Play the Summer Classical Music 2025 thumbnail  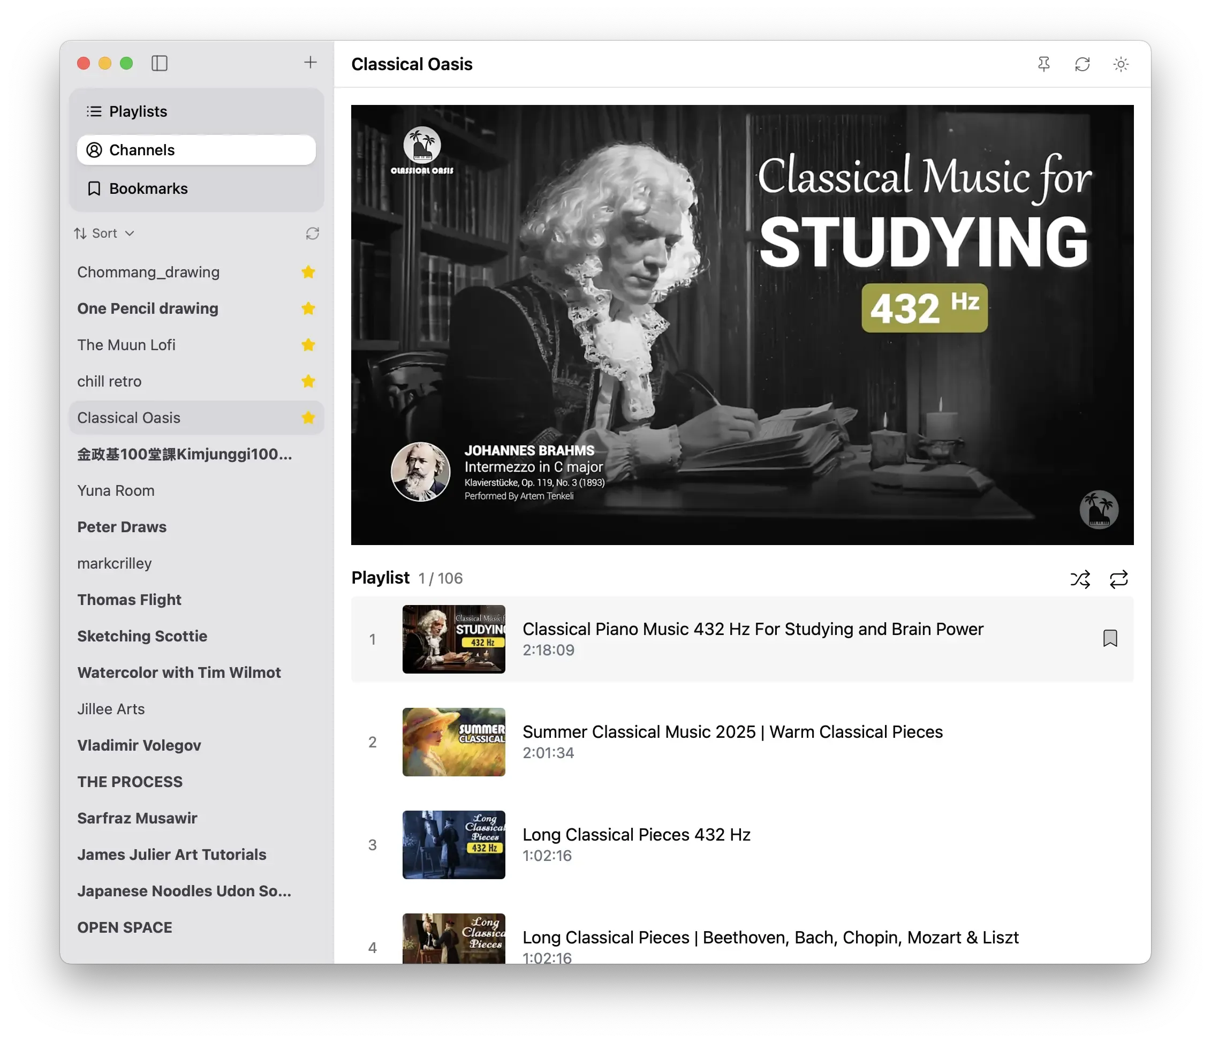[x=453, y=742]
